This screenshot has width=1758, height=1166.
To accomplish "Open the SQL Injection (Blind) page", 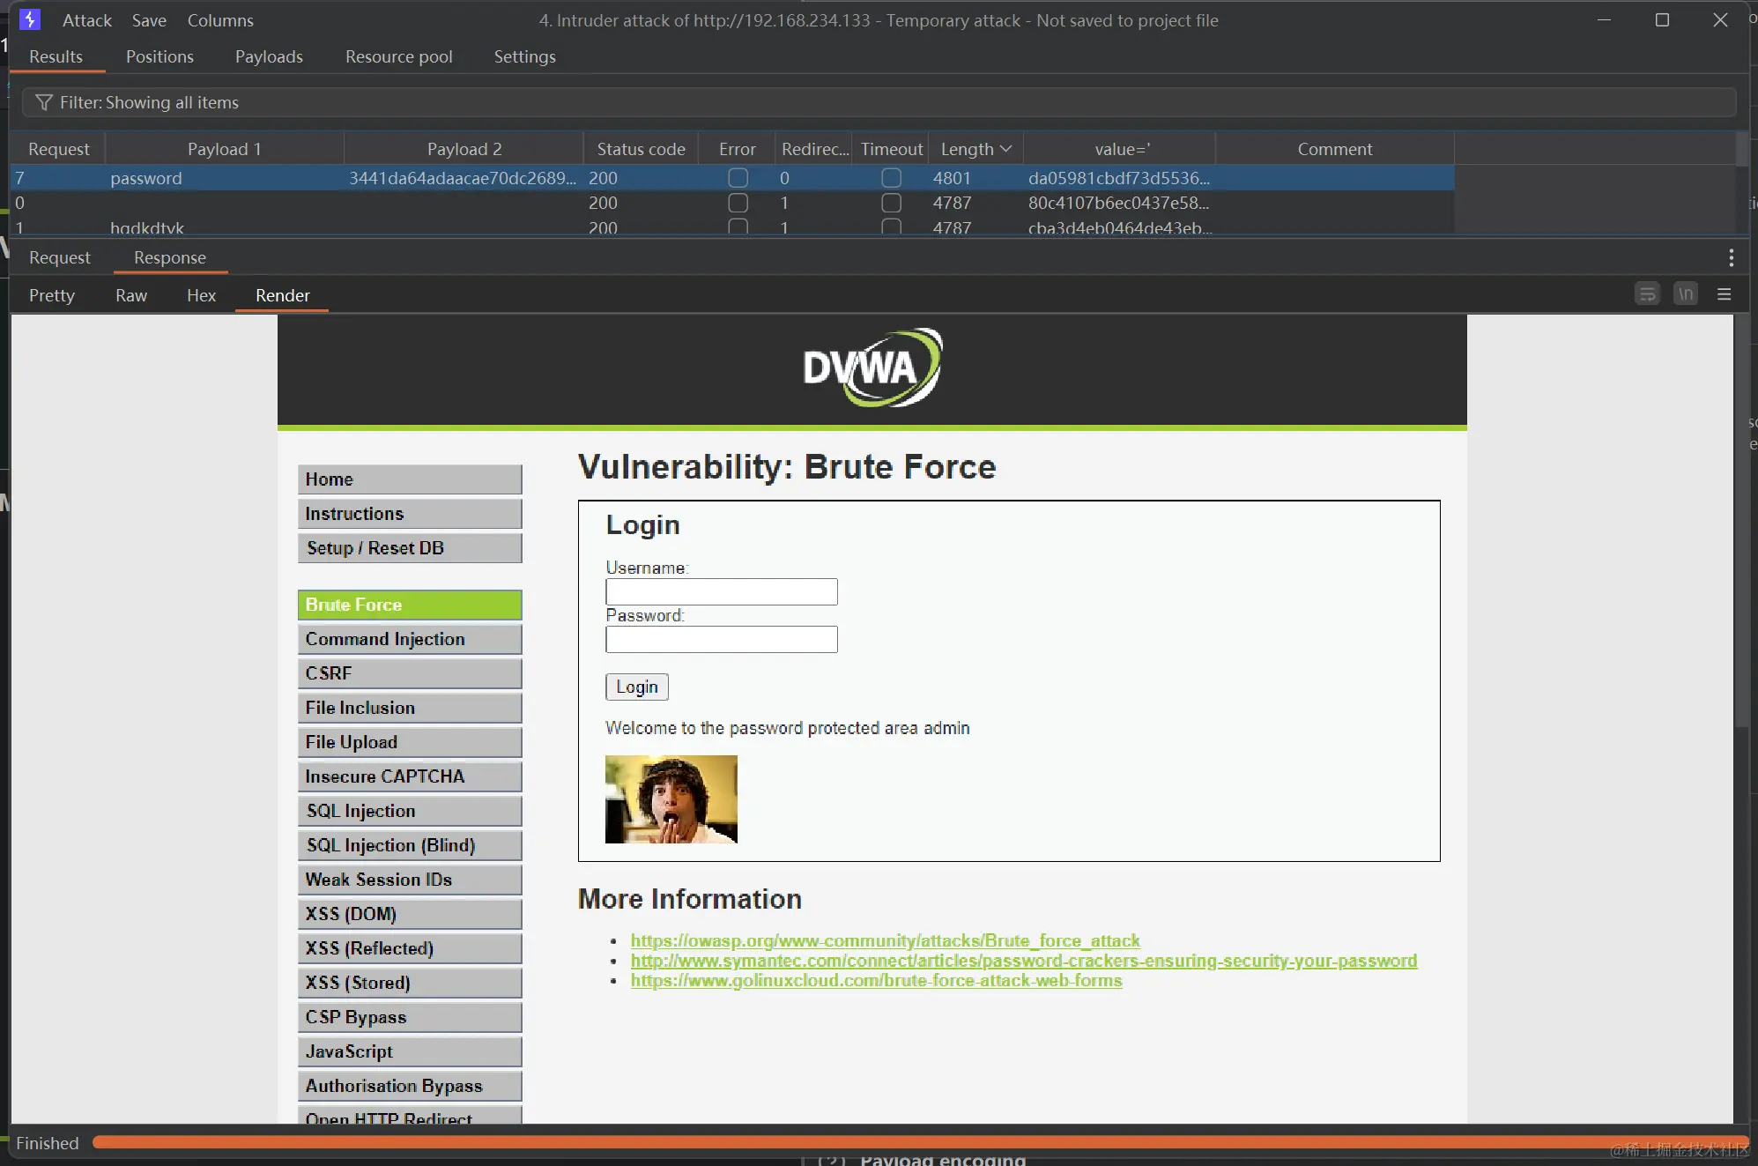I will click(410, 845).
